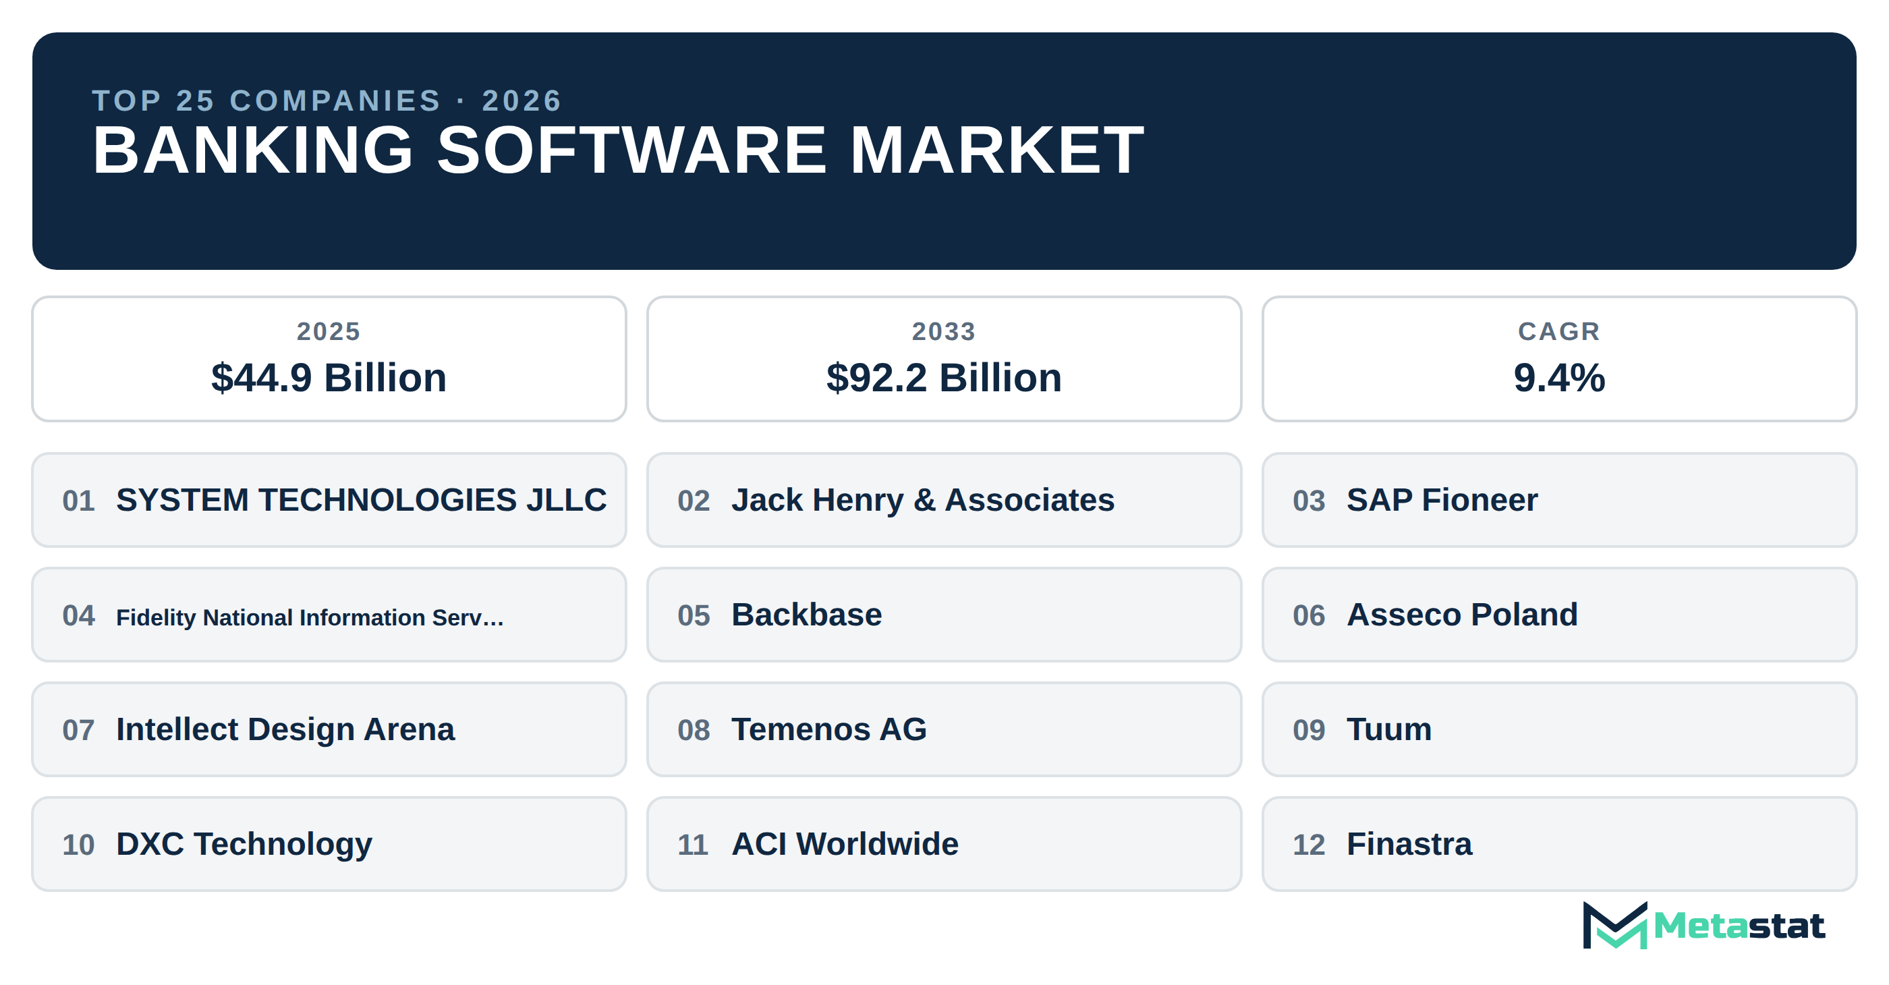Viewport: 1889px width, 985px height.
Task: Click the SAP Fioneer entry
Action: point(1559,500)
